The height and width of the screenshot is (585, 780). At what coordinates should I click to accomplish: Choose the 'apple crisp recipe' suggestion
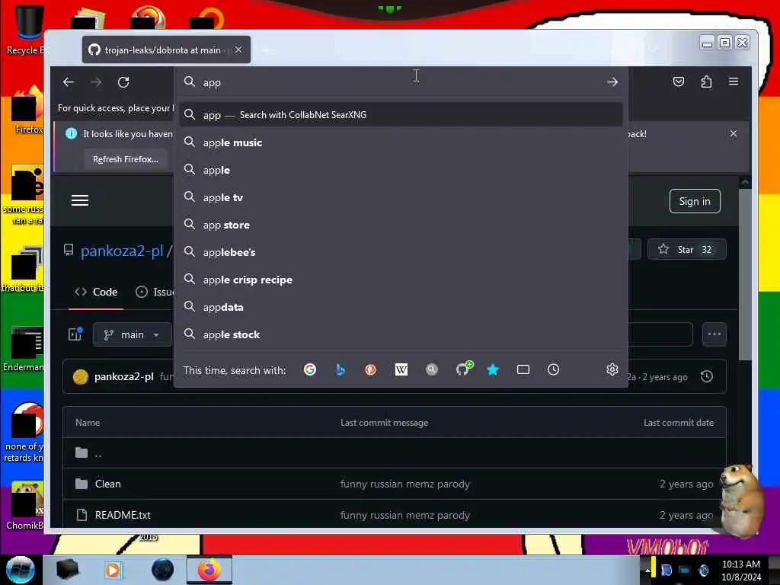click(401, 280)
